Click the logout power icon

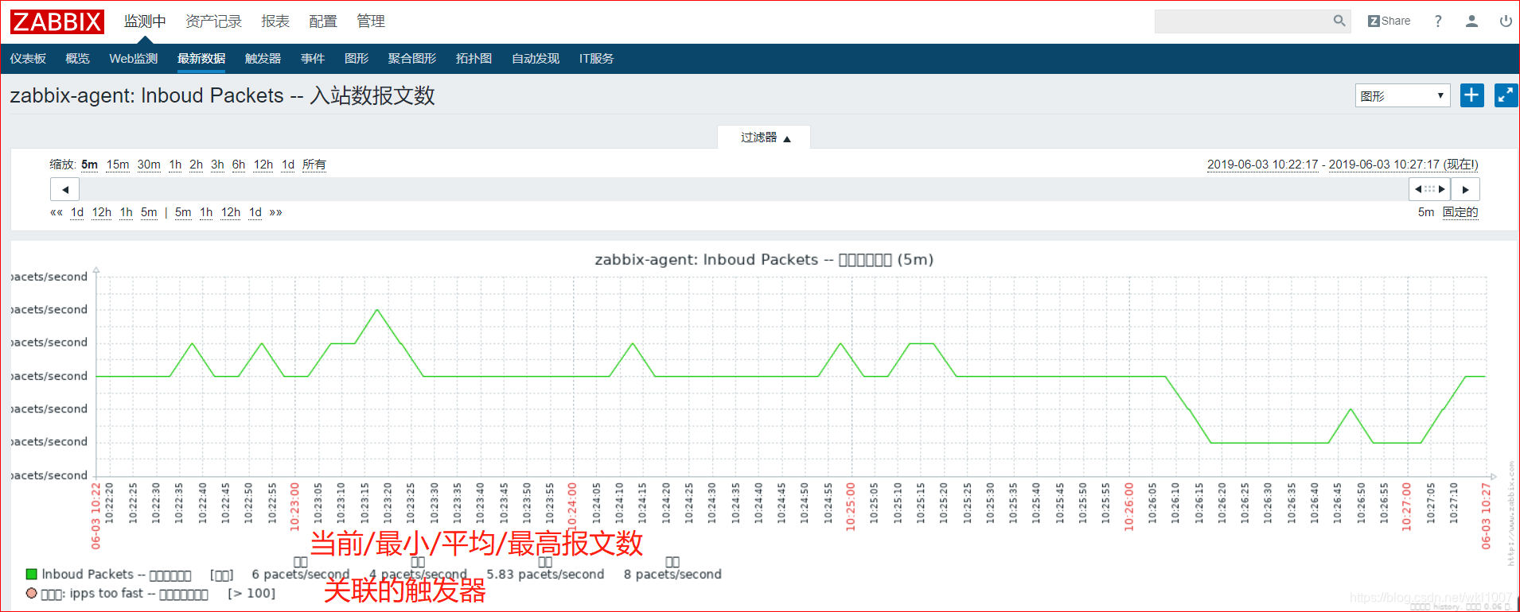click(1506, 21)
